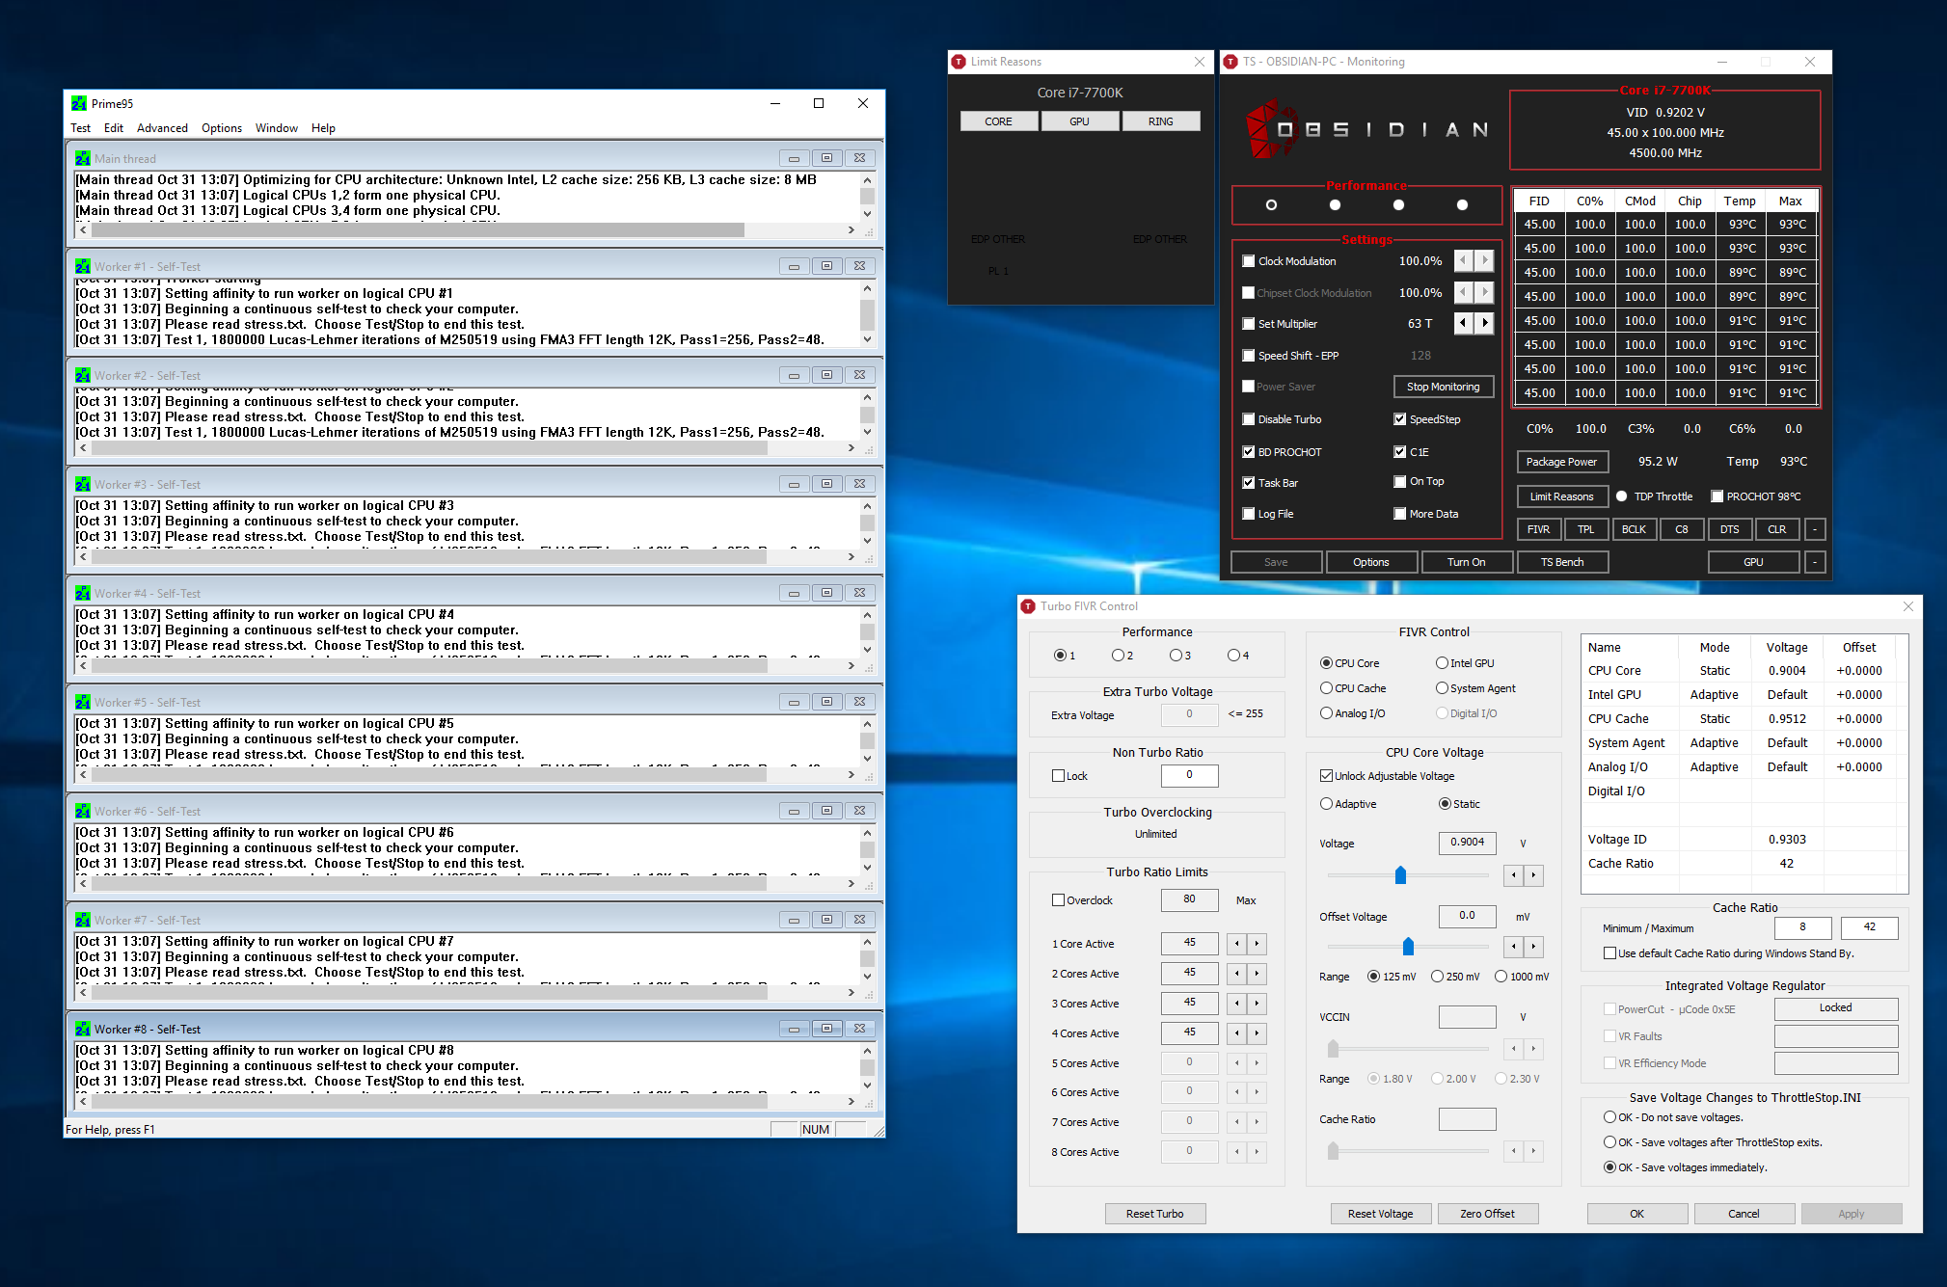Minimize the Main thread subwindow

794,158
